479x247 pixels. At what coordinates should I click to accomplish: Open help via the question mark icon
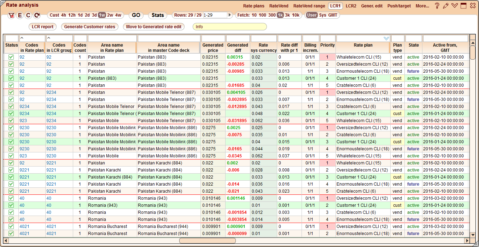click(x=437, y=5)
